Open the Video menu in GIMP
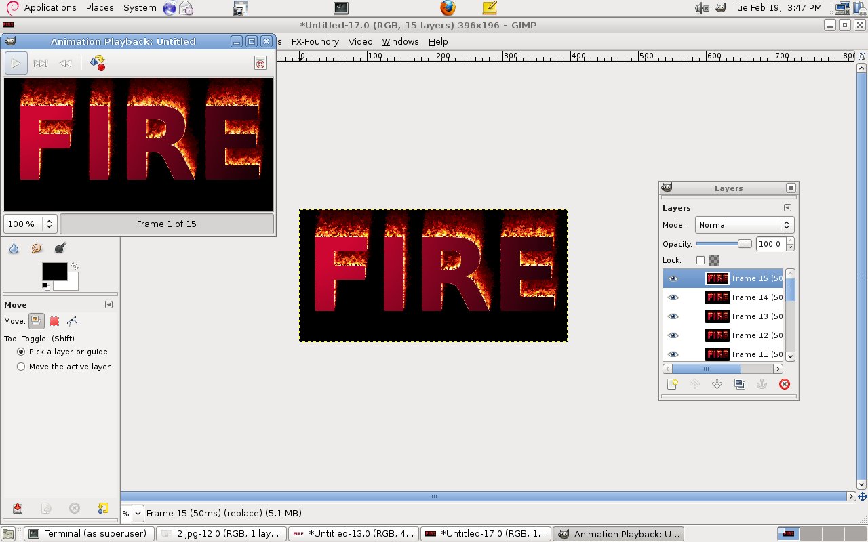868x542 pixels. (x=360, y=41)
